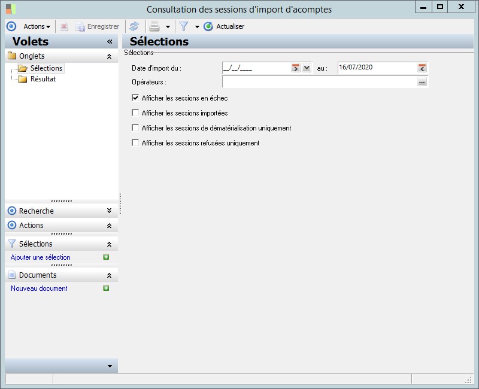Click the green plus beside Ajouter une sélection
This screenshot has height=389, width=479.
(x=106, y=257)
